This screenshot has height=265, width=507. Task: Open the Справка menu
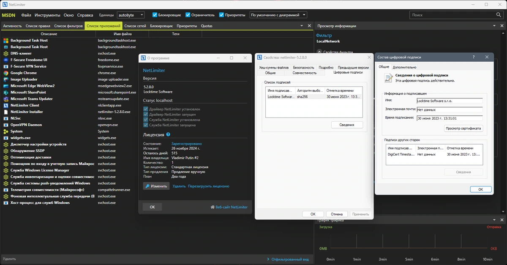tap(85, 15)
